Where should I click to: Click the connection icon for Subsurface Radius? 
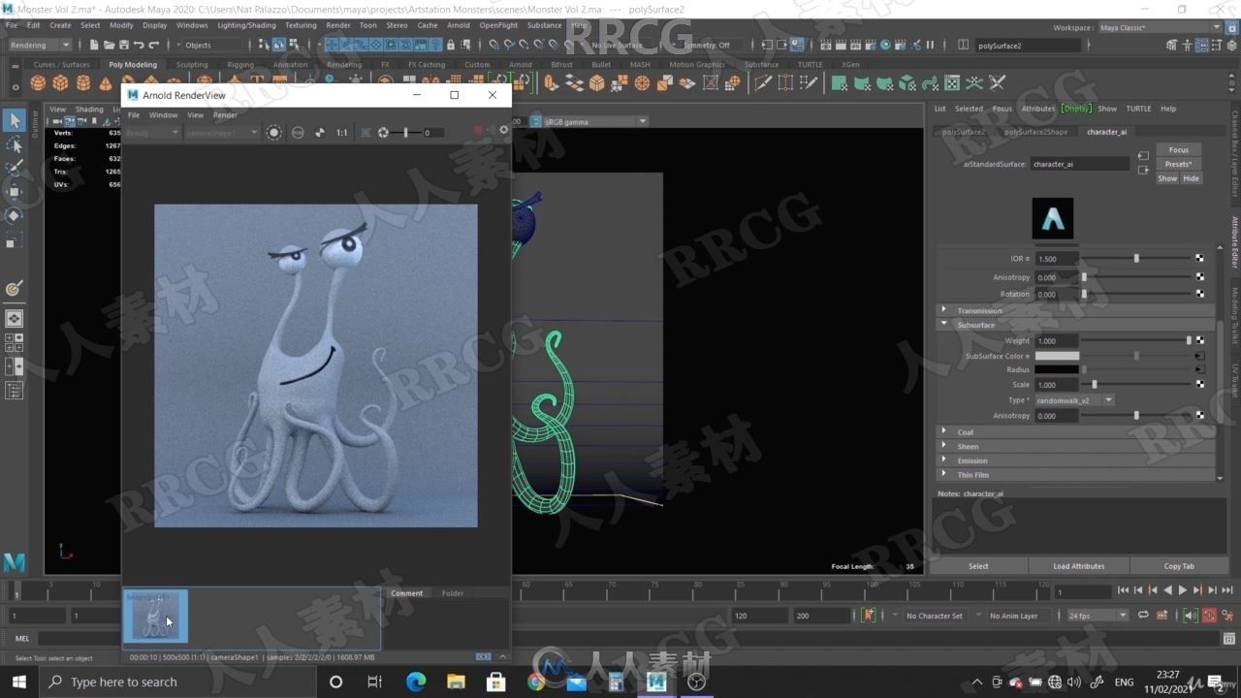[x=1199, y=369]
